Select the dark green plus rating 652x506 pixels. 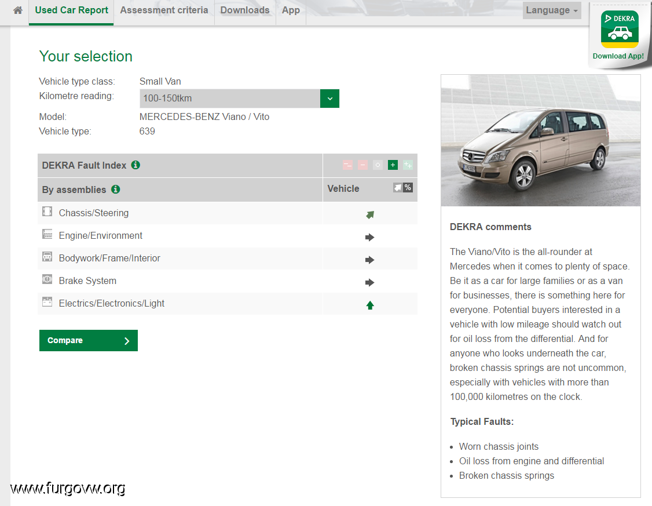click(393, 165)
